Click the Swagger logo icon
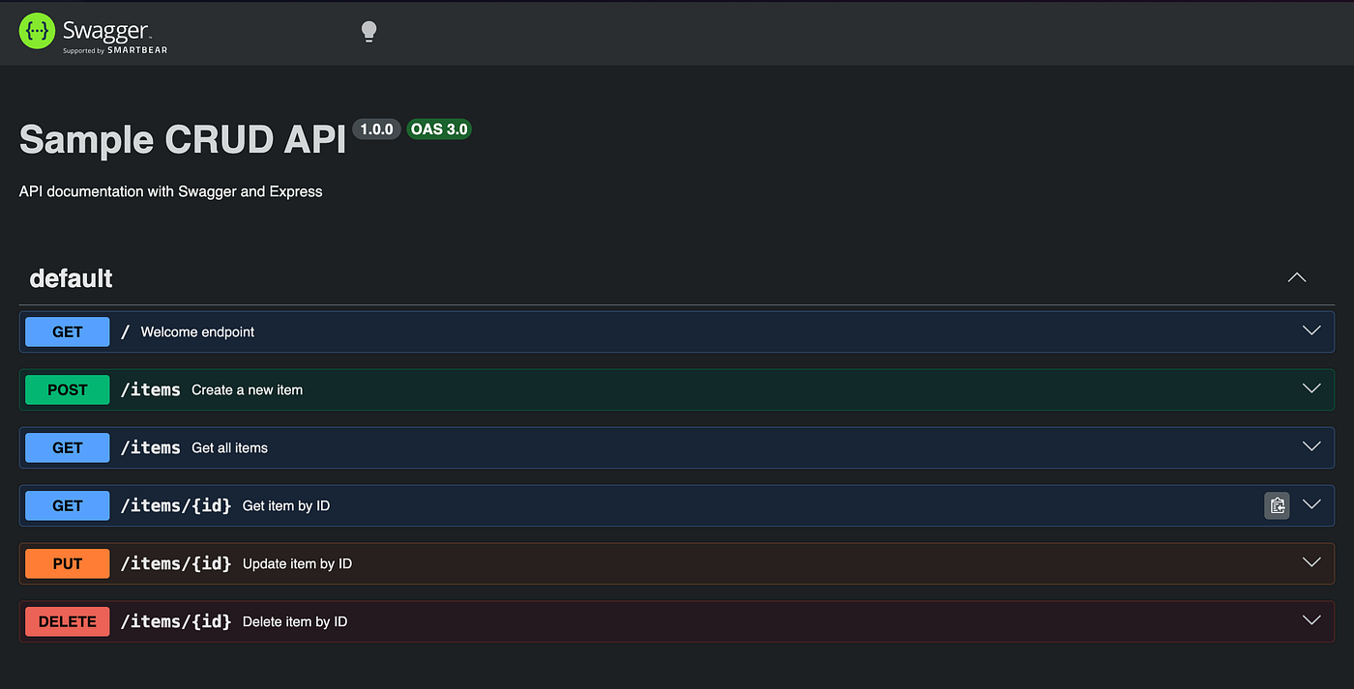This screenshot has width=1354, height=689. [37, 32]
